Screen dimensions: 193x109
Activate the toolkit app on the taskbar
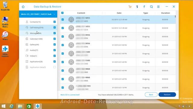click(38, 106)
